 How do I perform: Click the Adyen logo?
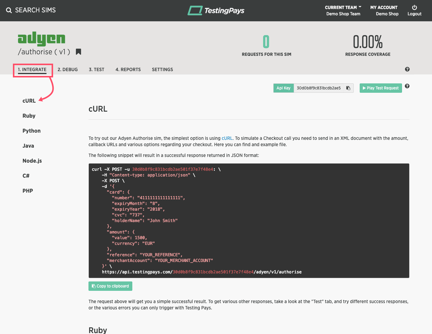pos(41,38)
